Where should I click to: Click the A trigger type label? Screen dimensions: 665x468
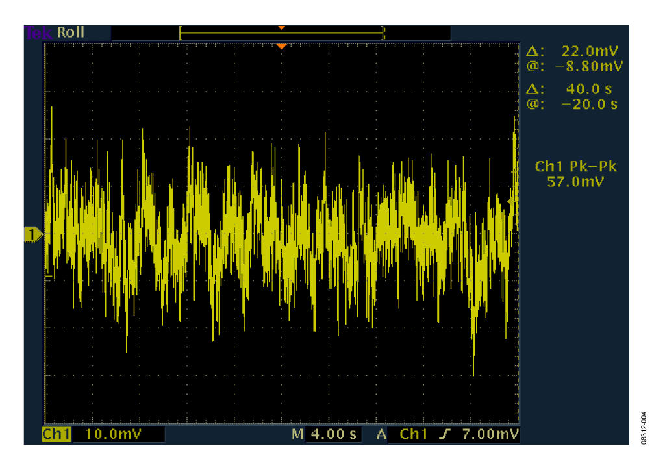pyautogui.click(x=381, y=434)
